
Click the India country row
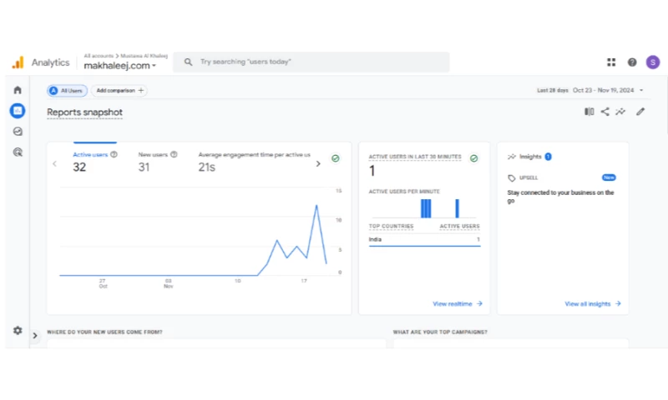click(424, 240)
